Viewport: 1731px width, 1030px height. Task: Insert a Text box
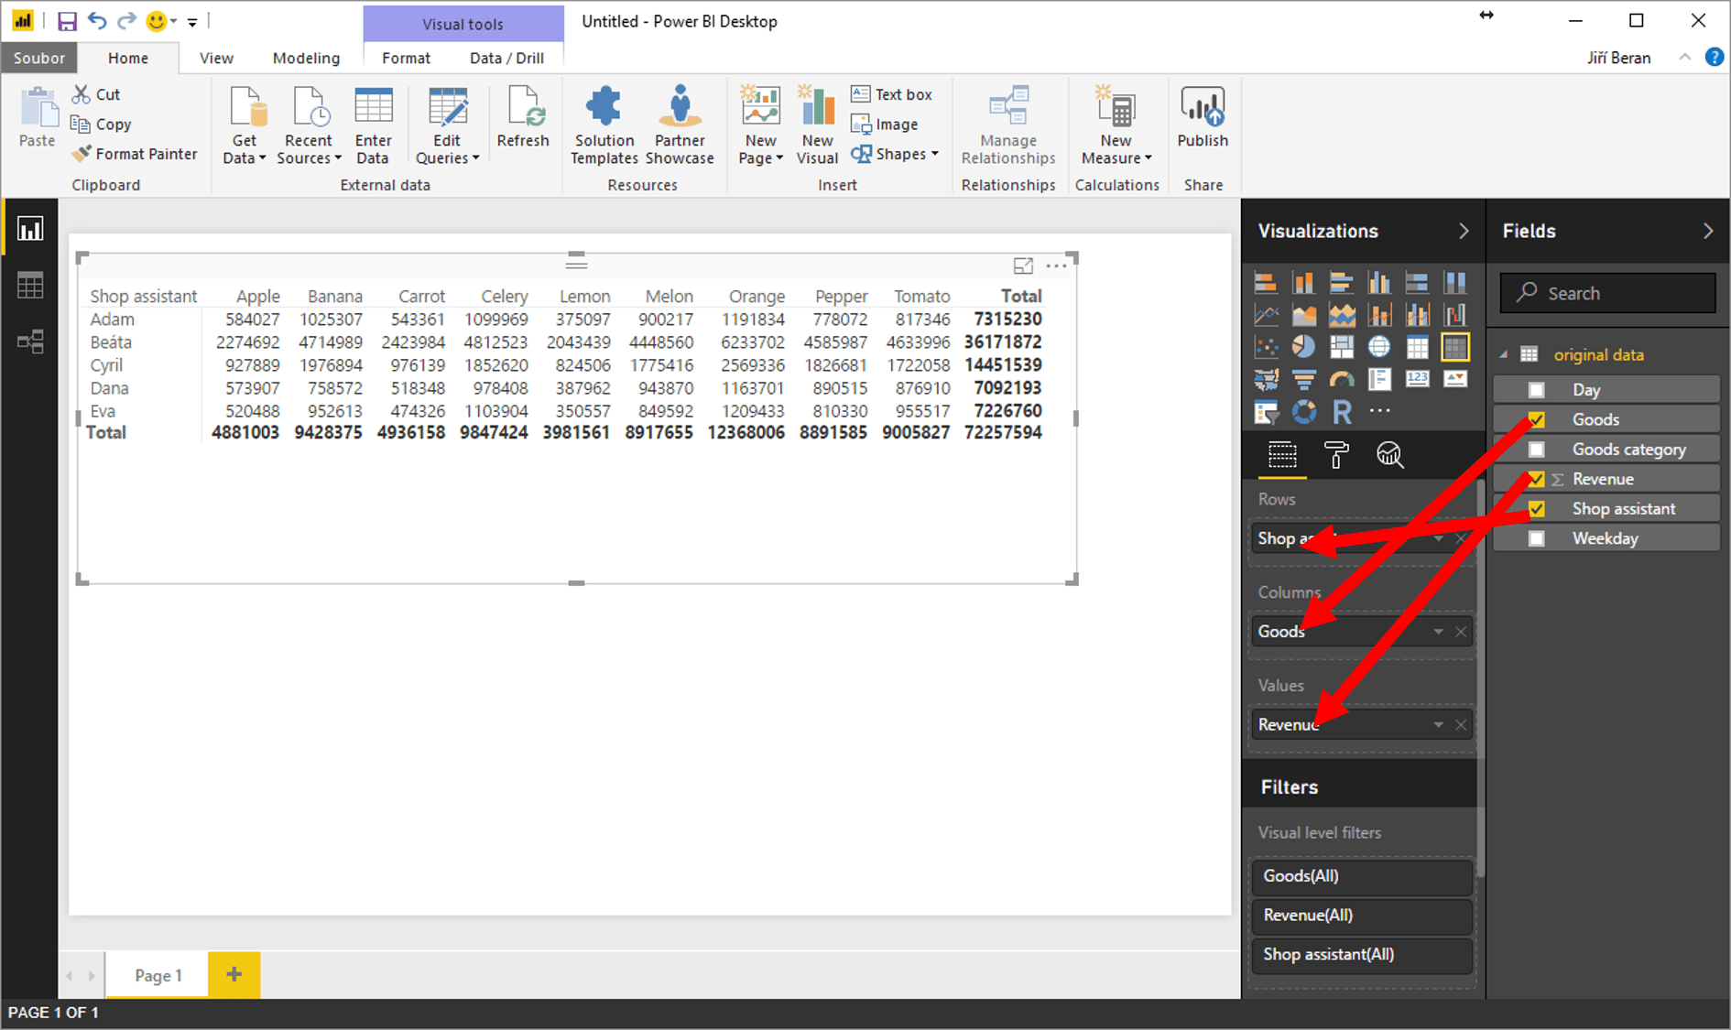(891, 94)
